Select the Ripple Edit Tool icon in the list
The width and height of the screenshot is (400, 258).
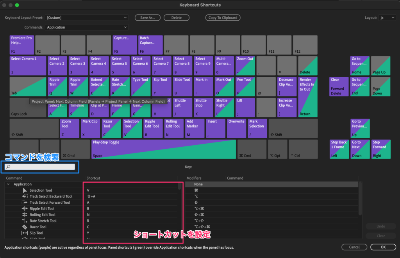click(25, 208)
